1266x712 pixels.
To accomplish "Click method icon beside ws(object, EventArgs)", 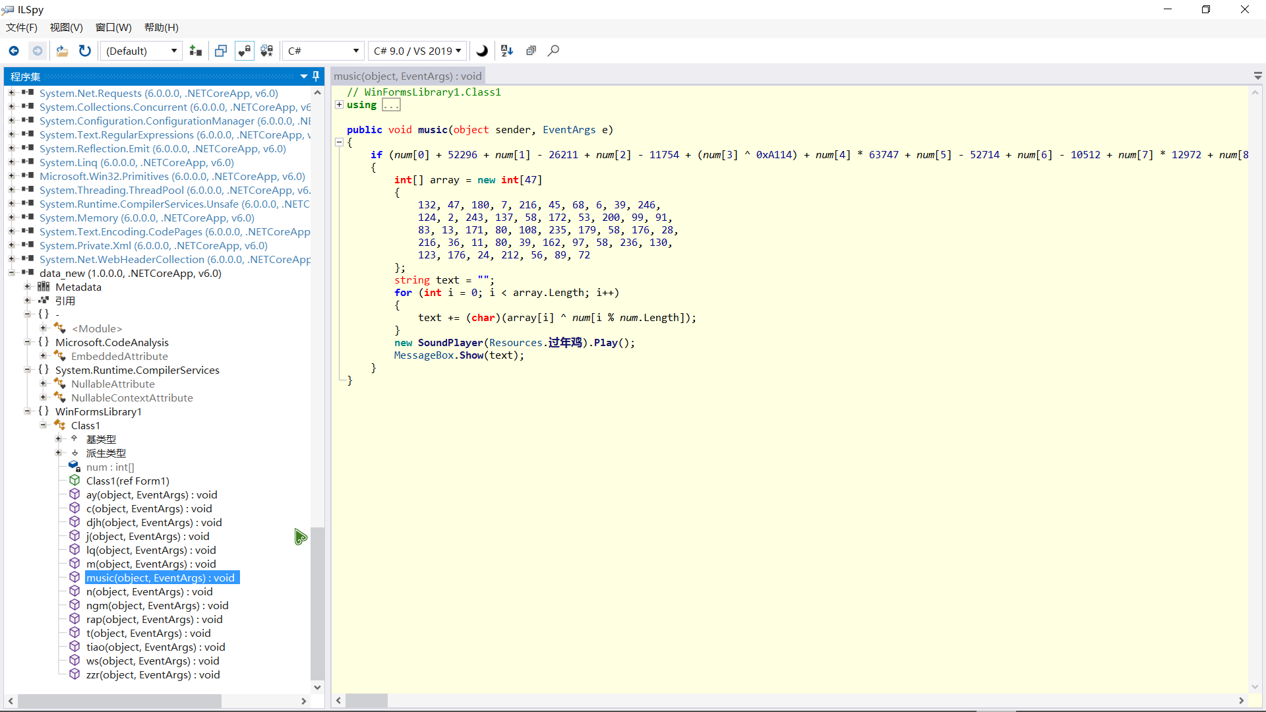I will 75,661.
